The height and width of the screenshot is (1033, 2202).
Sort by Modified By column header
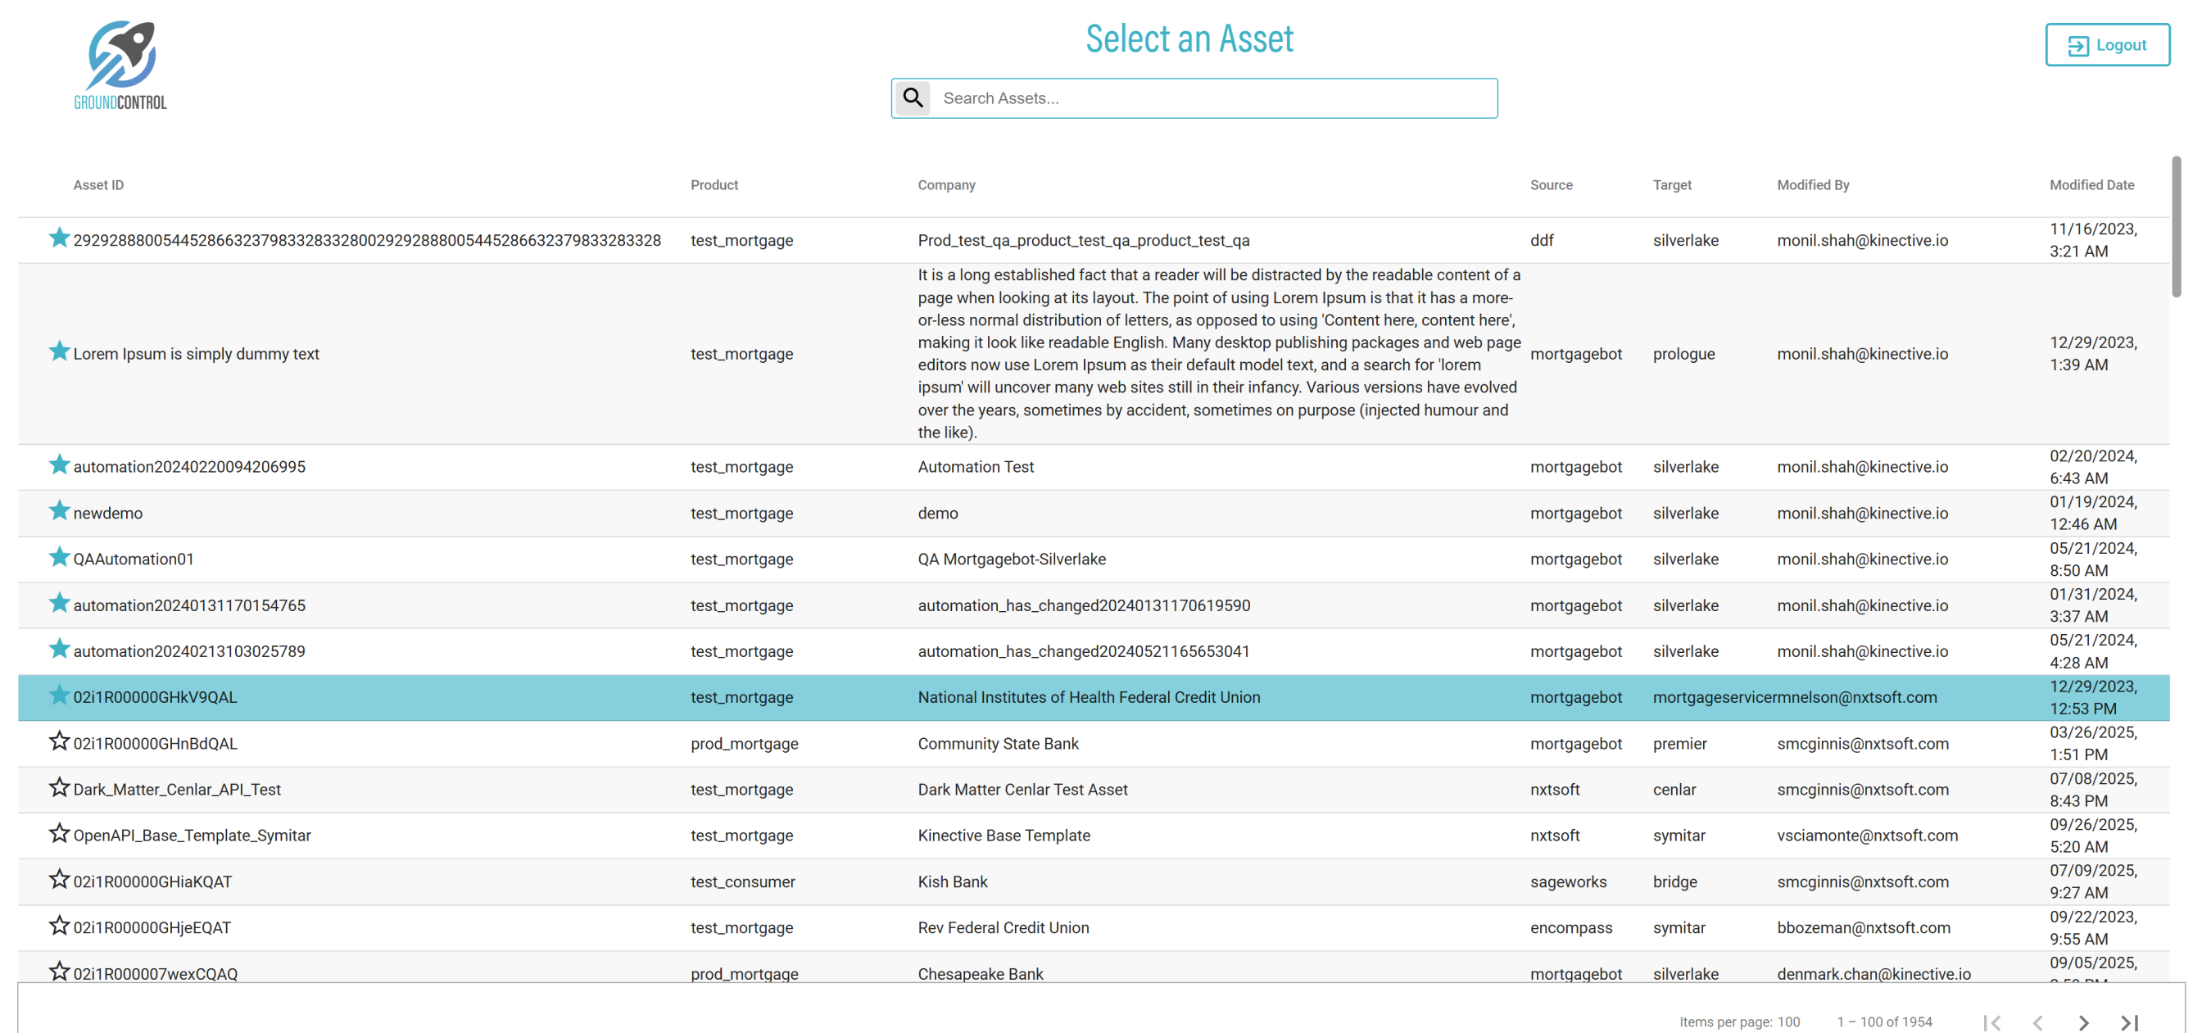coord(1812,184)
